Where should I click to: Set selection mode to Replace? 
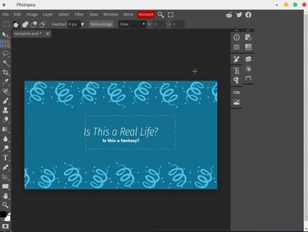(x=16, y=25)
